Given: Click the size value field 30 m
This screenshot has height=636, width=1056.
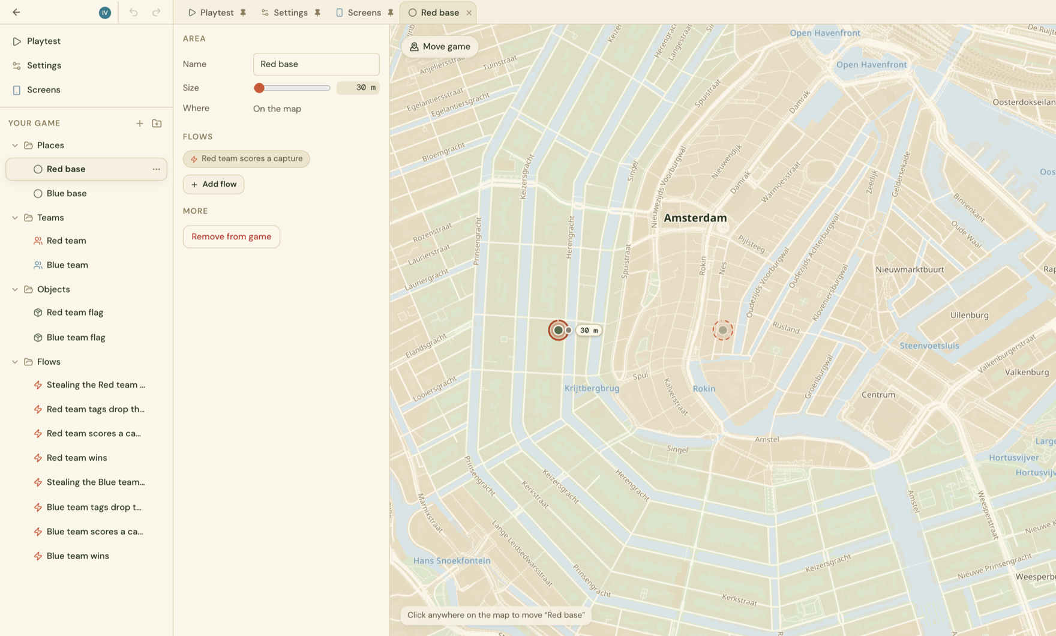Looking at the screenshot, I should click(x=358, y=88).
